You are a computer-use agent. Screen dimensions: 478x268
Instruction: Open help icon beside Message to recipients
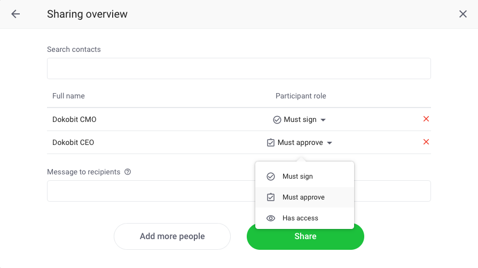pos(128,172)
